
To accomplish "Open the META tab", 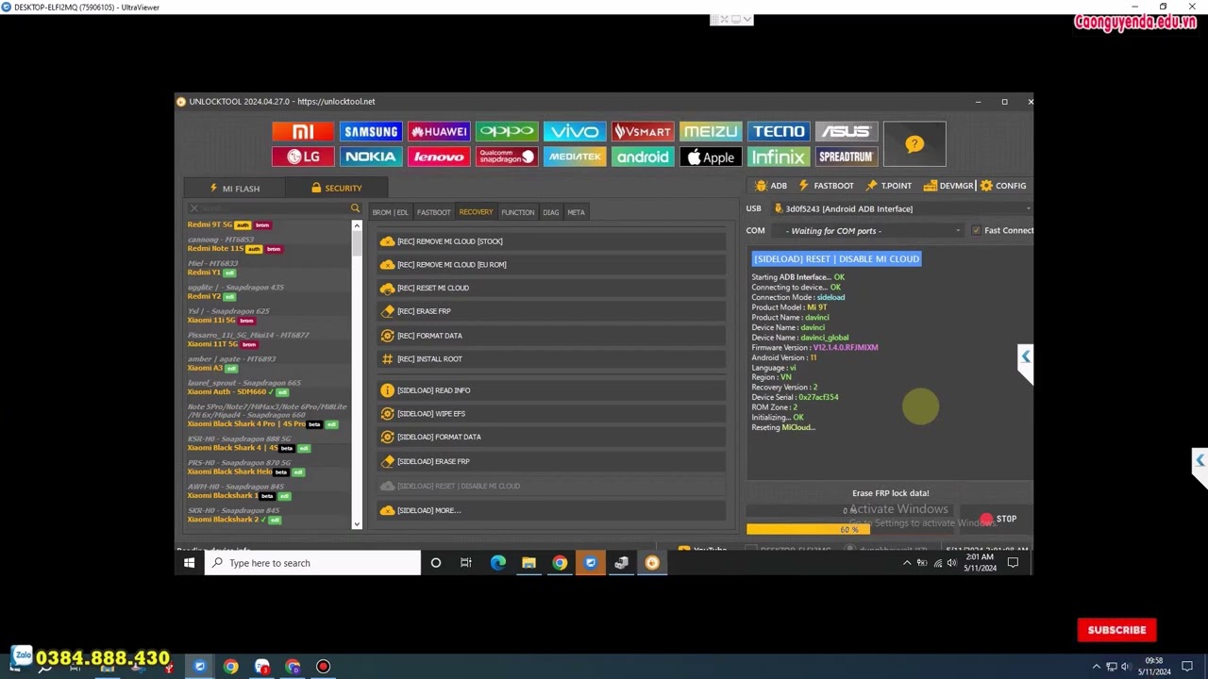I will 576,212.
